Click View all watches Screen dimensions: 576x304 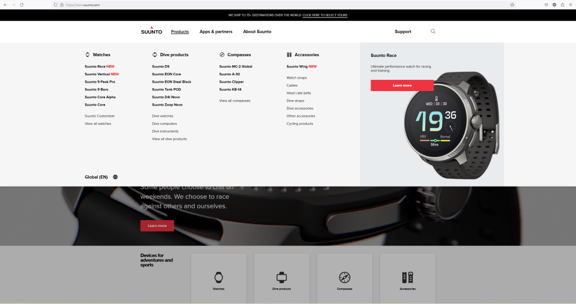click(x=98, y=124)
